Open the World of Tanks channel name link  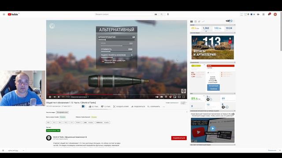coord(69,137)
